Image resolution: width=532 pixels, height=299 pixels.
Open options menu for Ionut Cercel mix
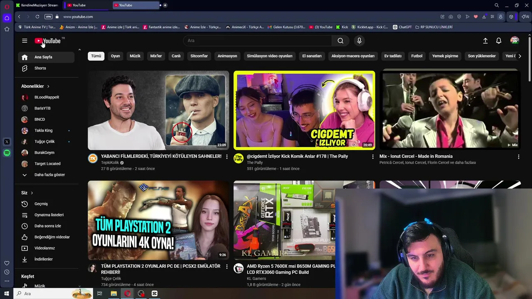(x=518, y=157)
